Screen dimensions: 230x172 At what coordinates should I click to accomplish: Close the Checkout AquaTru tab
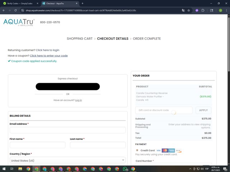(77, 3)
